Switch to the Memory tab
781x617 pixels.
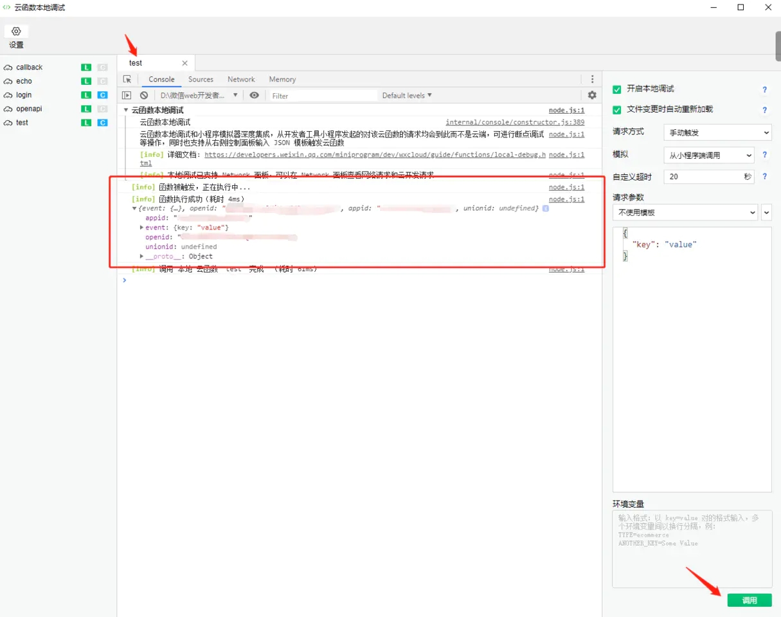(282, 79)
